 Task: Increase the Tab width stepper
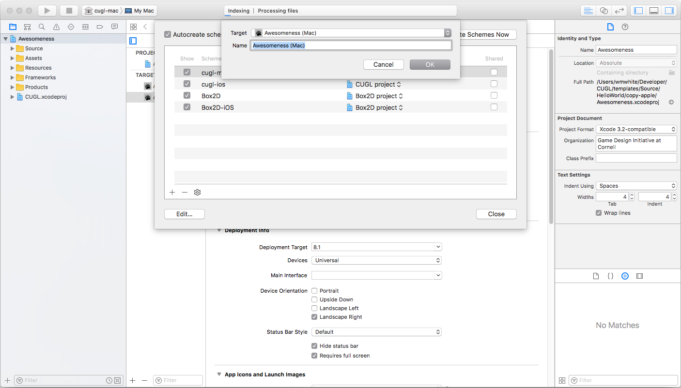[x=632, y=195]
